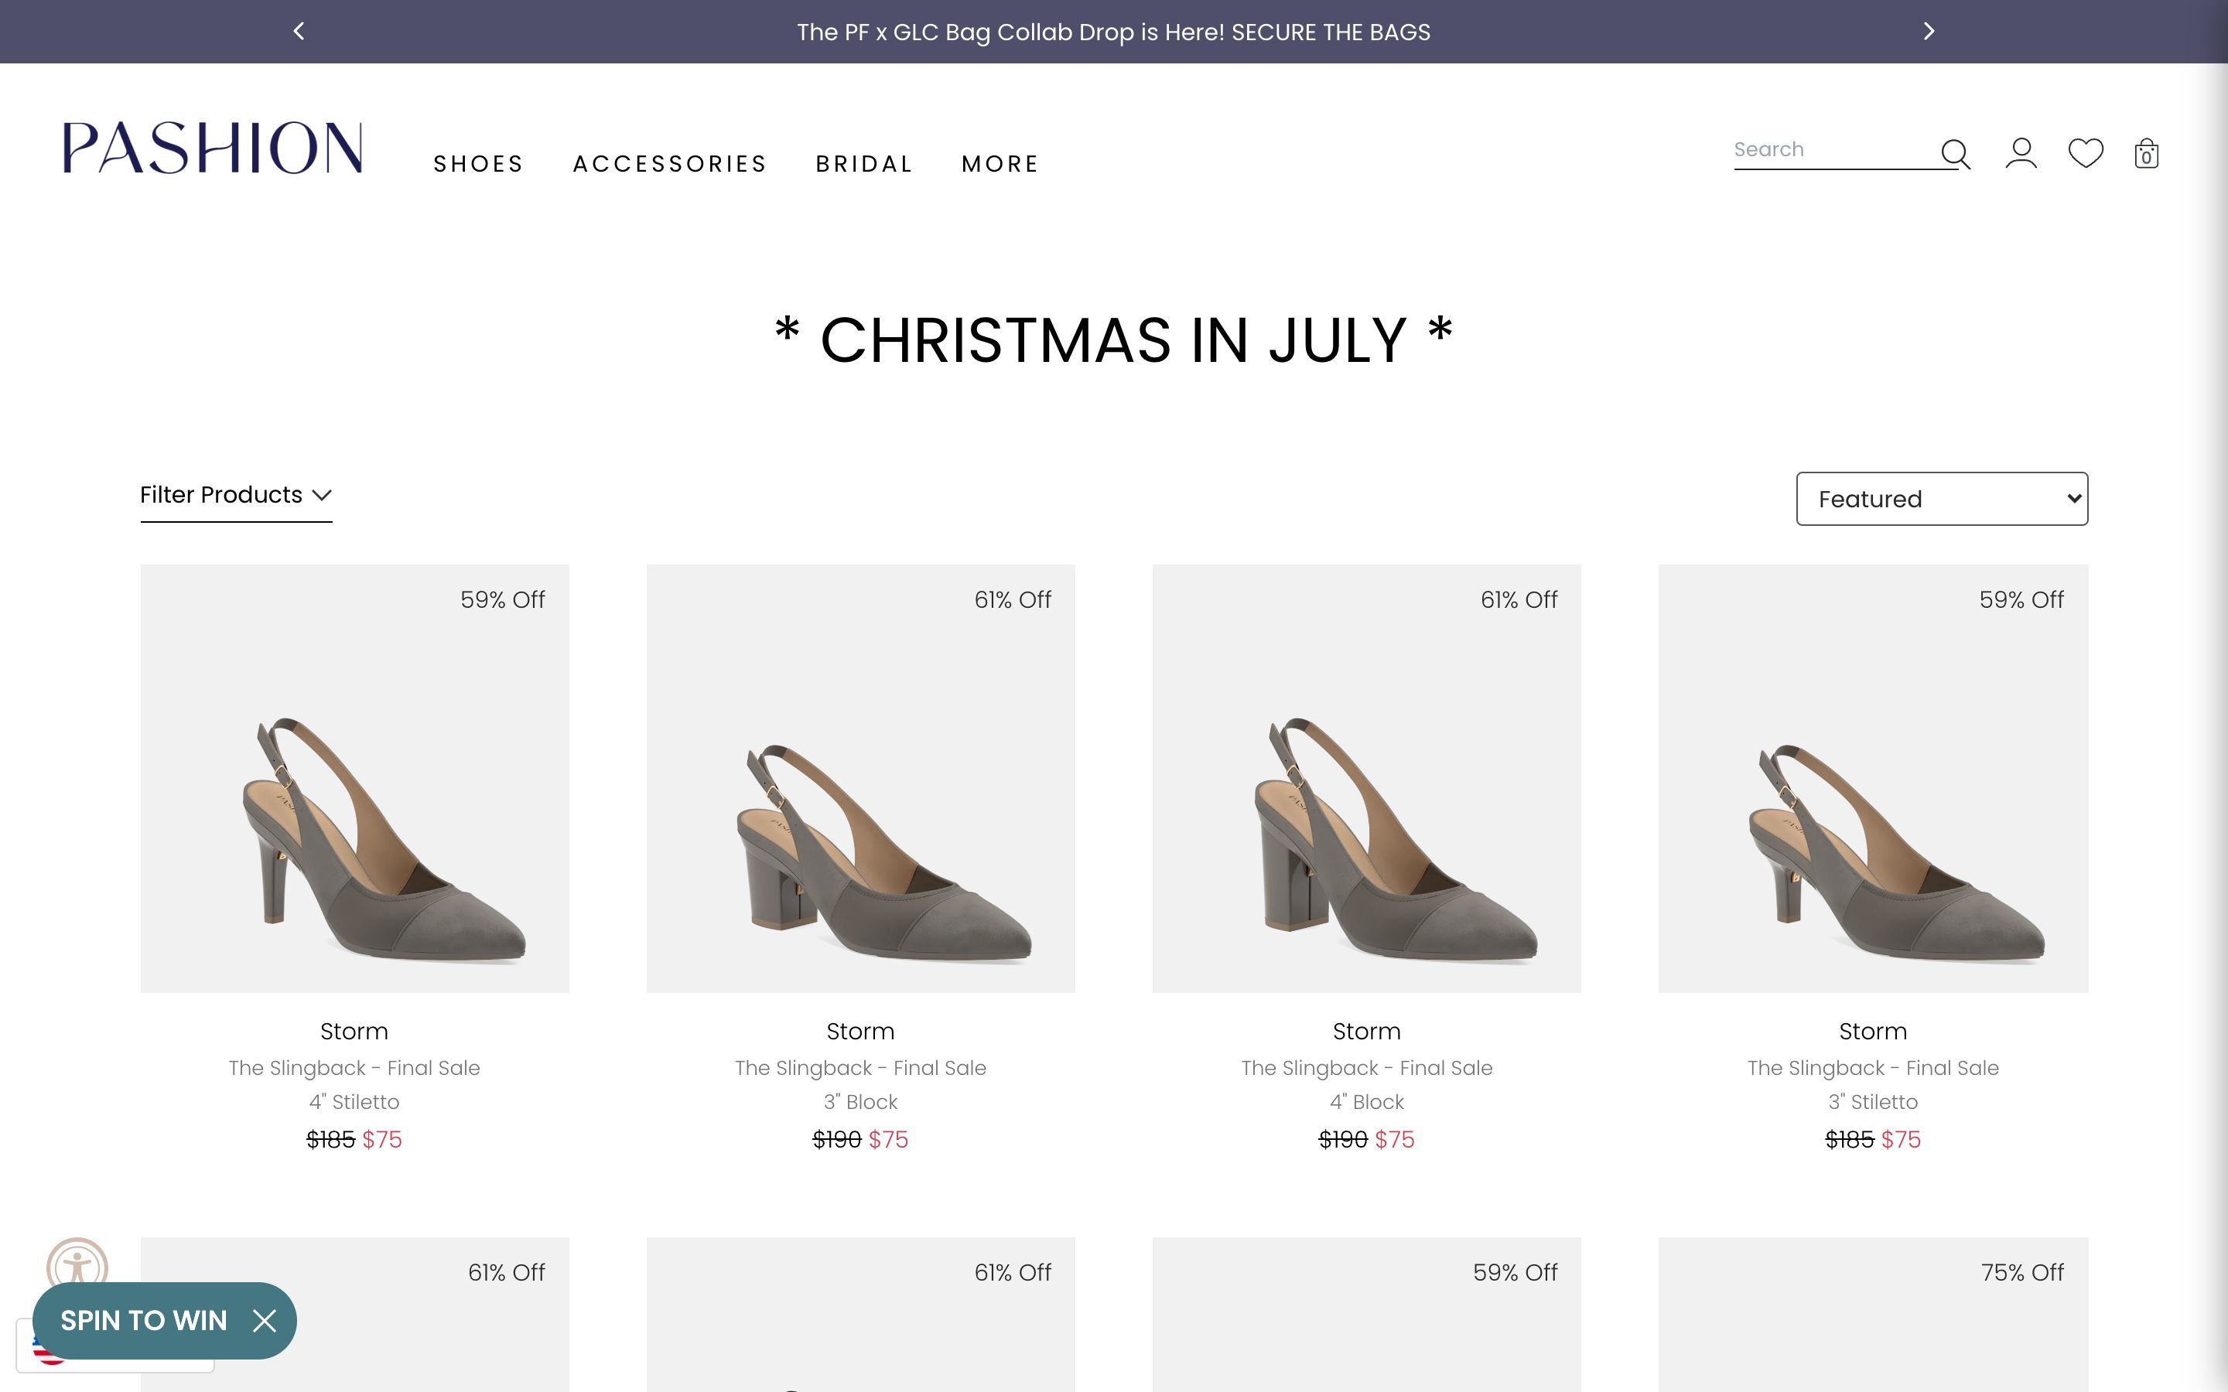Go to the BRIDAL section
Screen dimensions: 2228x1392
click(x=863, y=163)
